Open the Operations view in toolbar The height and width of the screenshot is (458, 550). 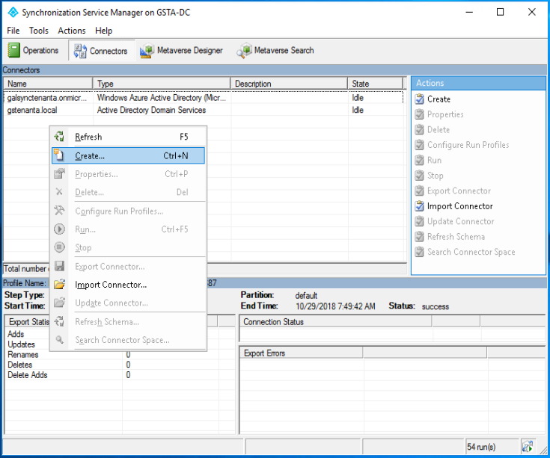click(x=34, y=51)
